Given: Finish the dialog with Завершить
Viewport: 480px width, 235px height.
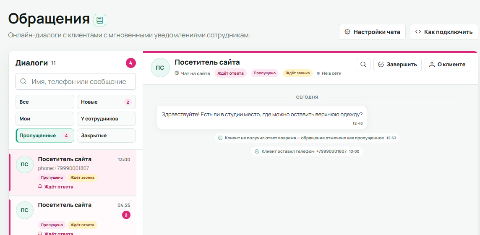Looking at the screenshot, I should [397, 65].
